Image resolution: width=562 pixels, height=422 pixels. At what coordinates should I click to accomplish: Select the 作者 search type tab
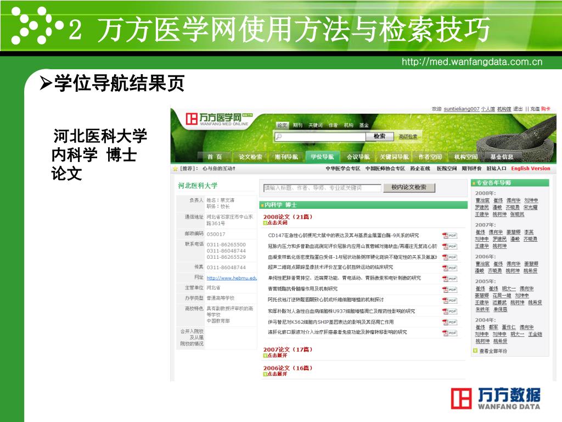point(333,125)
